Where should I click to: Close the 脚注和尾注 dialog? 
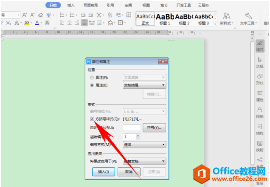click(163, 62)
